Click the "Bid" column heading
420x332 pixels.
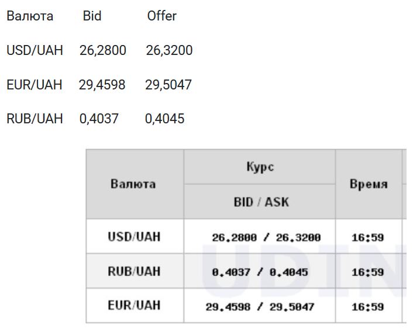coord(92,16)
